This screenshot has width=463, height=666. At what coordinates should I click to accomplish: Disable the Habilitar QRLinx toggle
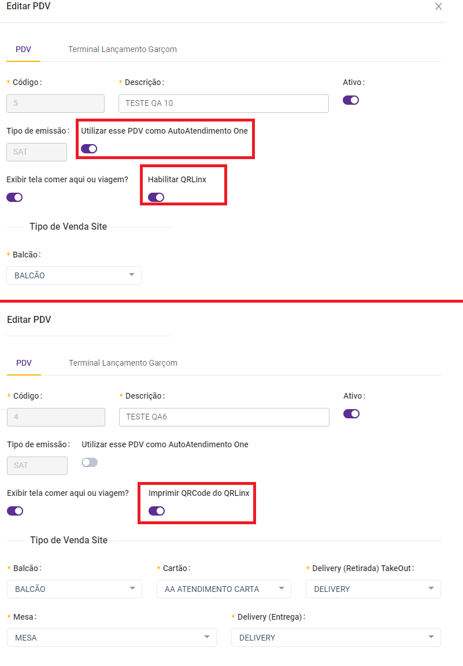point(156,197)
